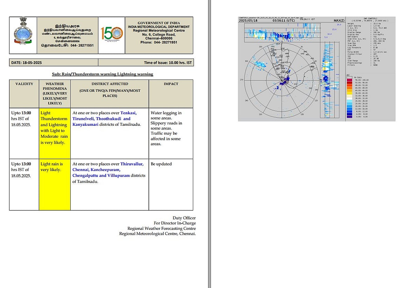The image size is (420, 288).
Task: Click the 'Tenkasi' district name
Action: [x=128, y=113]
